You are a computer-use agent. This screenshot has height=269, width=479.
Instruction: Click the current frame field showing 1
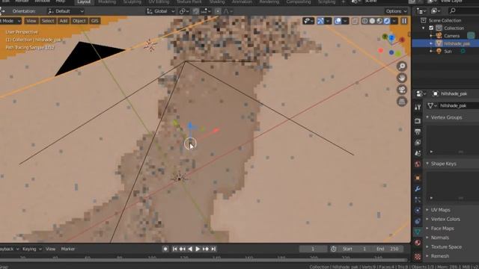tap(313, 249)
